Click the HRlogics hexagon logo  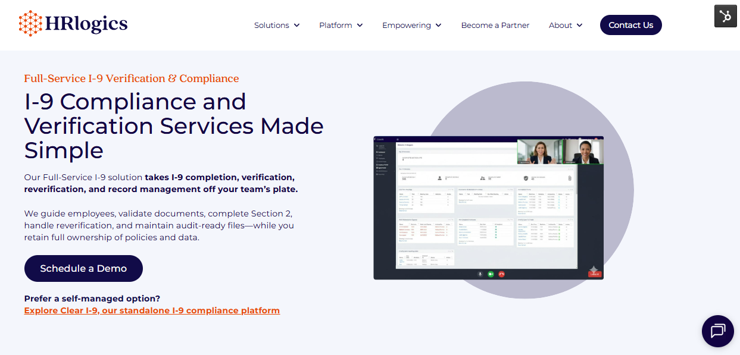click(x=30, y=24)
